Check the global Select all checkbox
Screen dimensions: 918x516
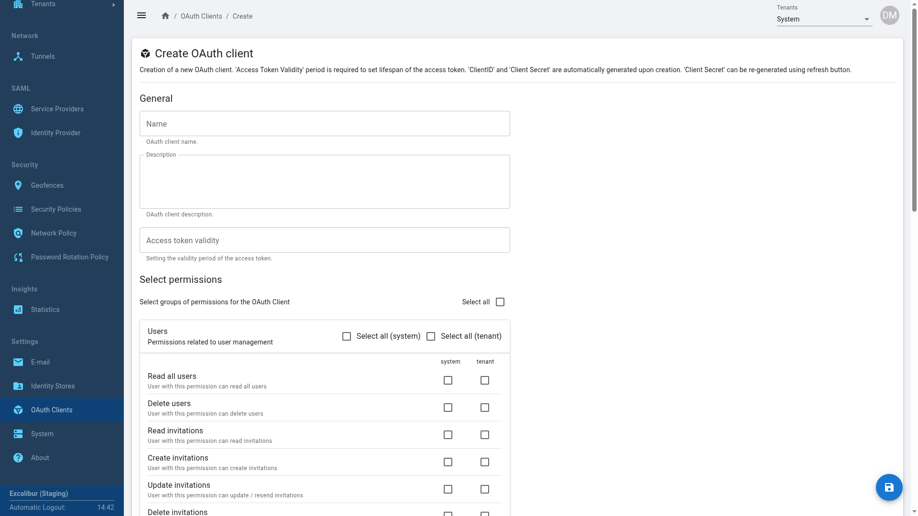(x=500, y=302)
